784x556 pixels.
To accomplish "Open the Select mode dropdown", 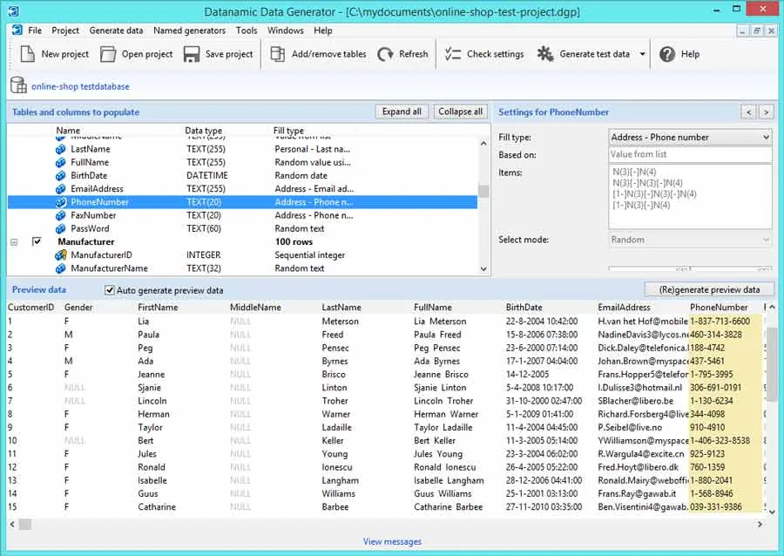I will pyautogui.click(x=766, y=240).
